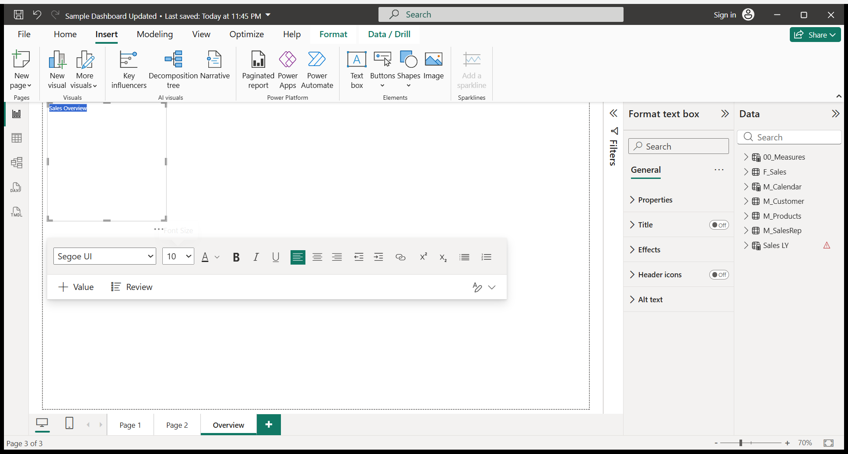Expand the M_Calendar table
Image resolution: width=848 pixels, height=454 pixels.
pos(746,187)
